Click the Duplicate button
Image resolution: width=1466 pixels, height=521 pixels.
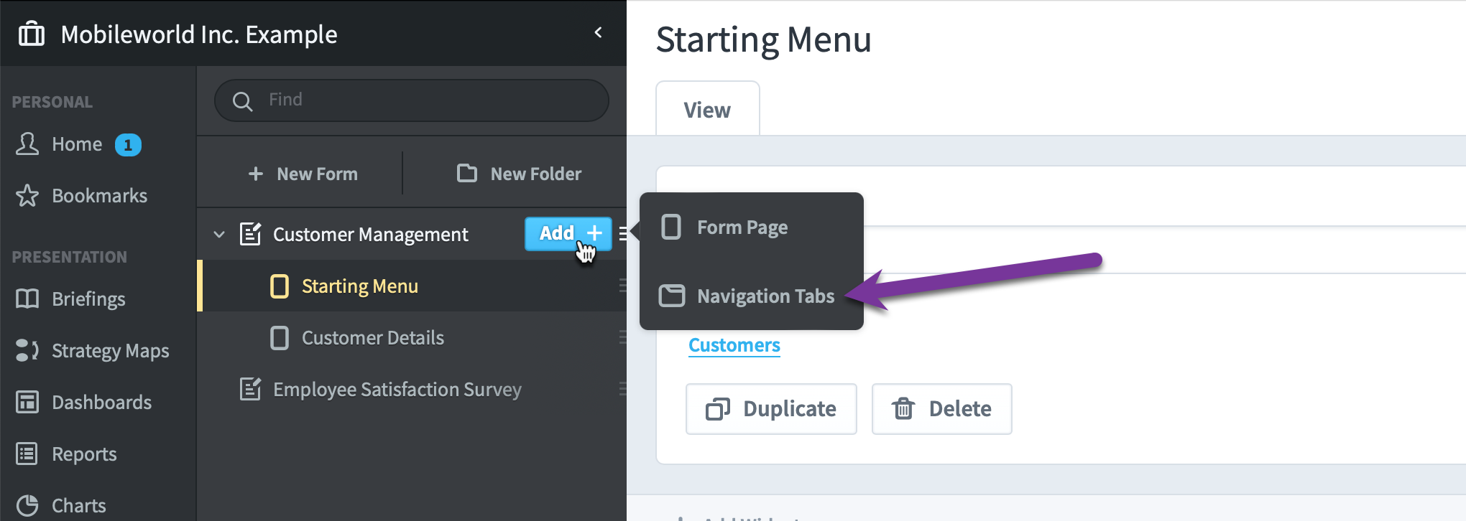pyautogui.click(x=771, y=408)
